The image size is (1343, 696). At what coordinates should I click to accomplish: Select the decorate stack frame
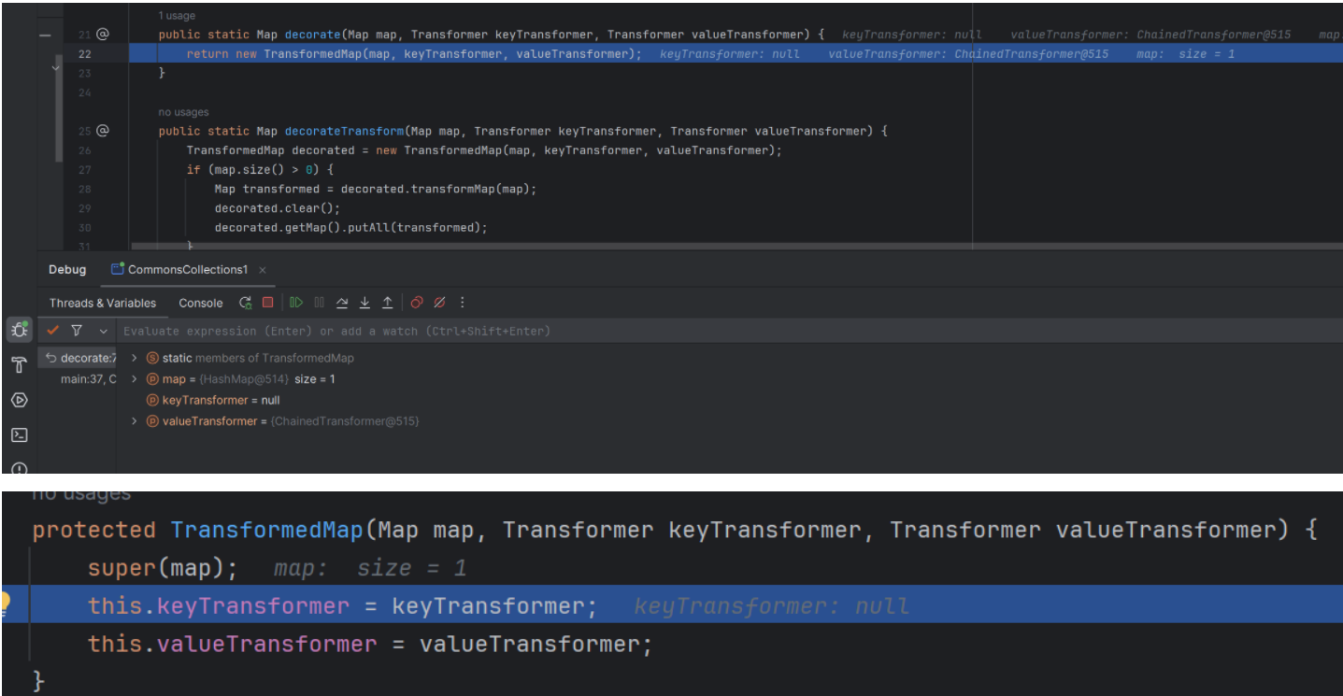click(x=79, y=358)
